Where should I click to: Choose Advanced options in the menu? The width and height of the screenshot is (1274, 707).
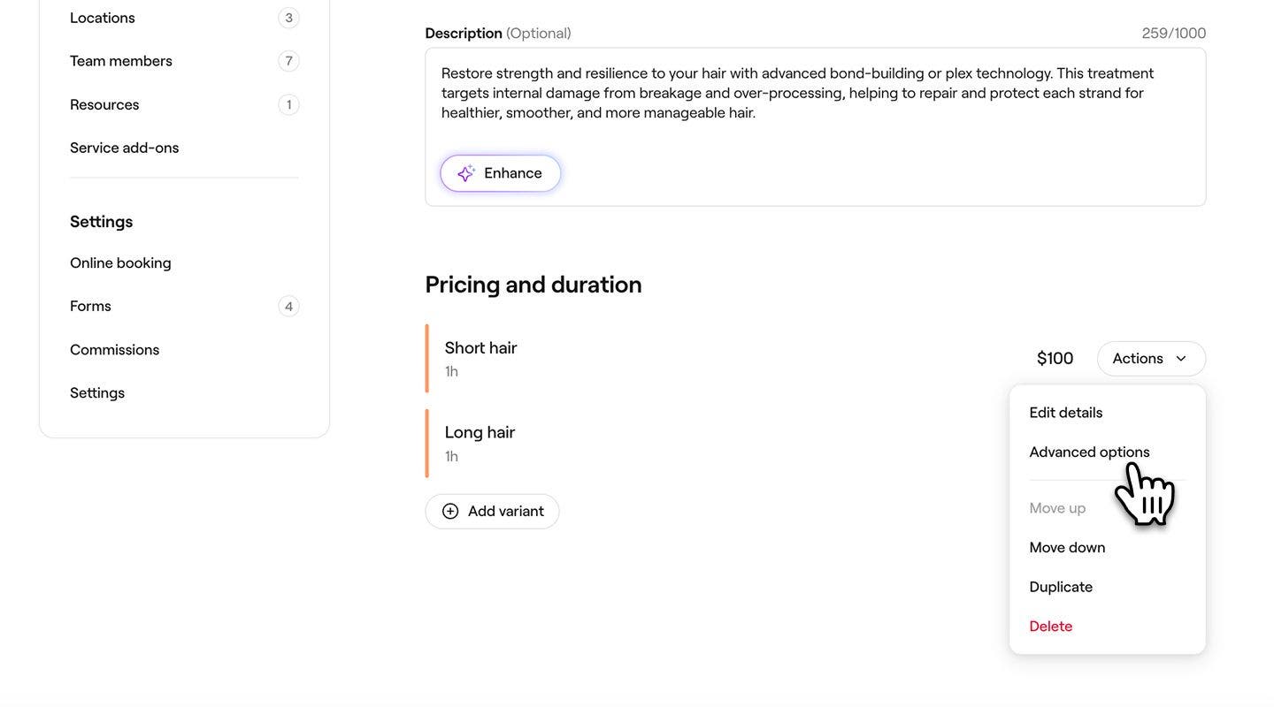(x=1089, y=452)
